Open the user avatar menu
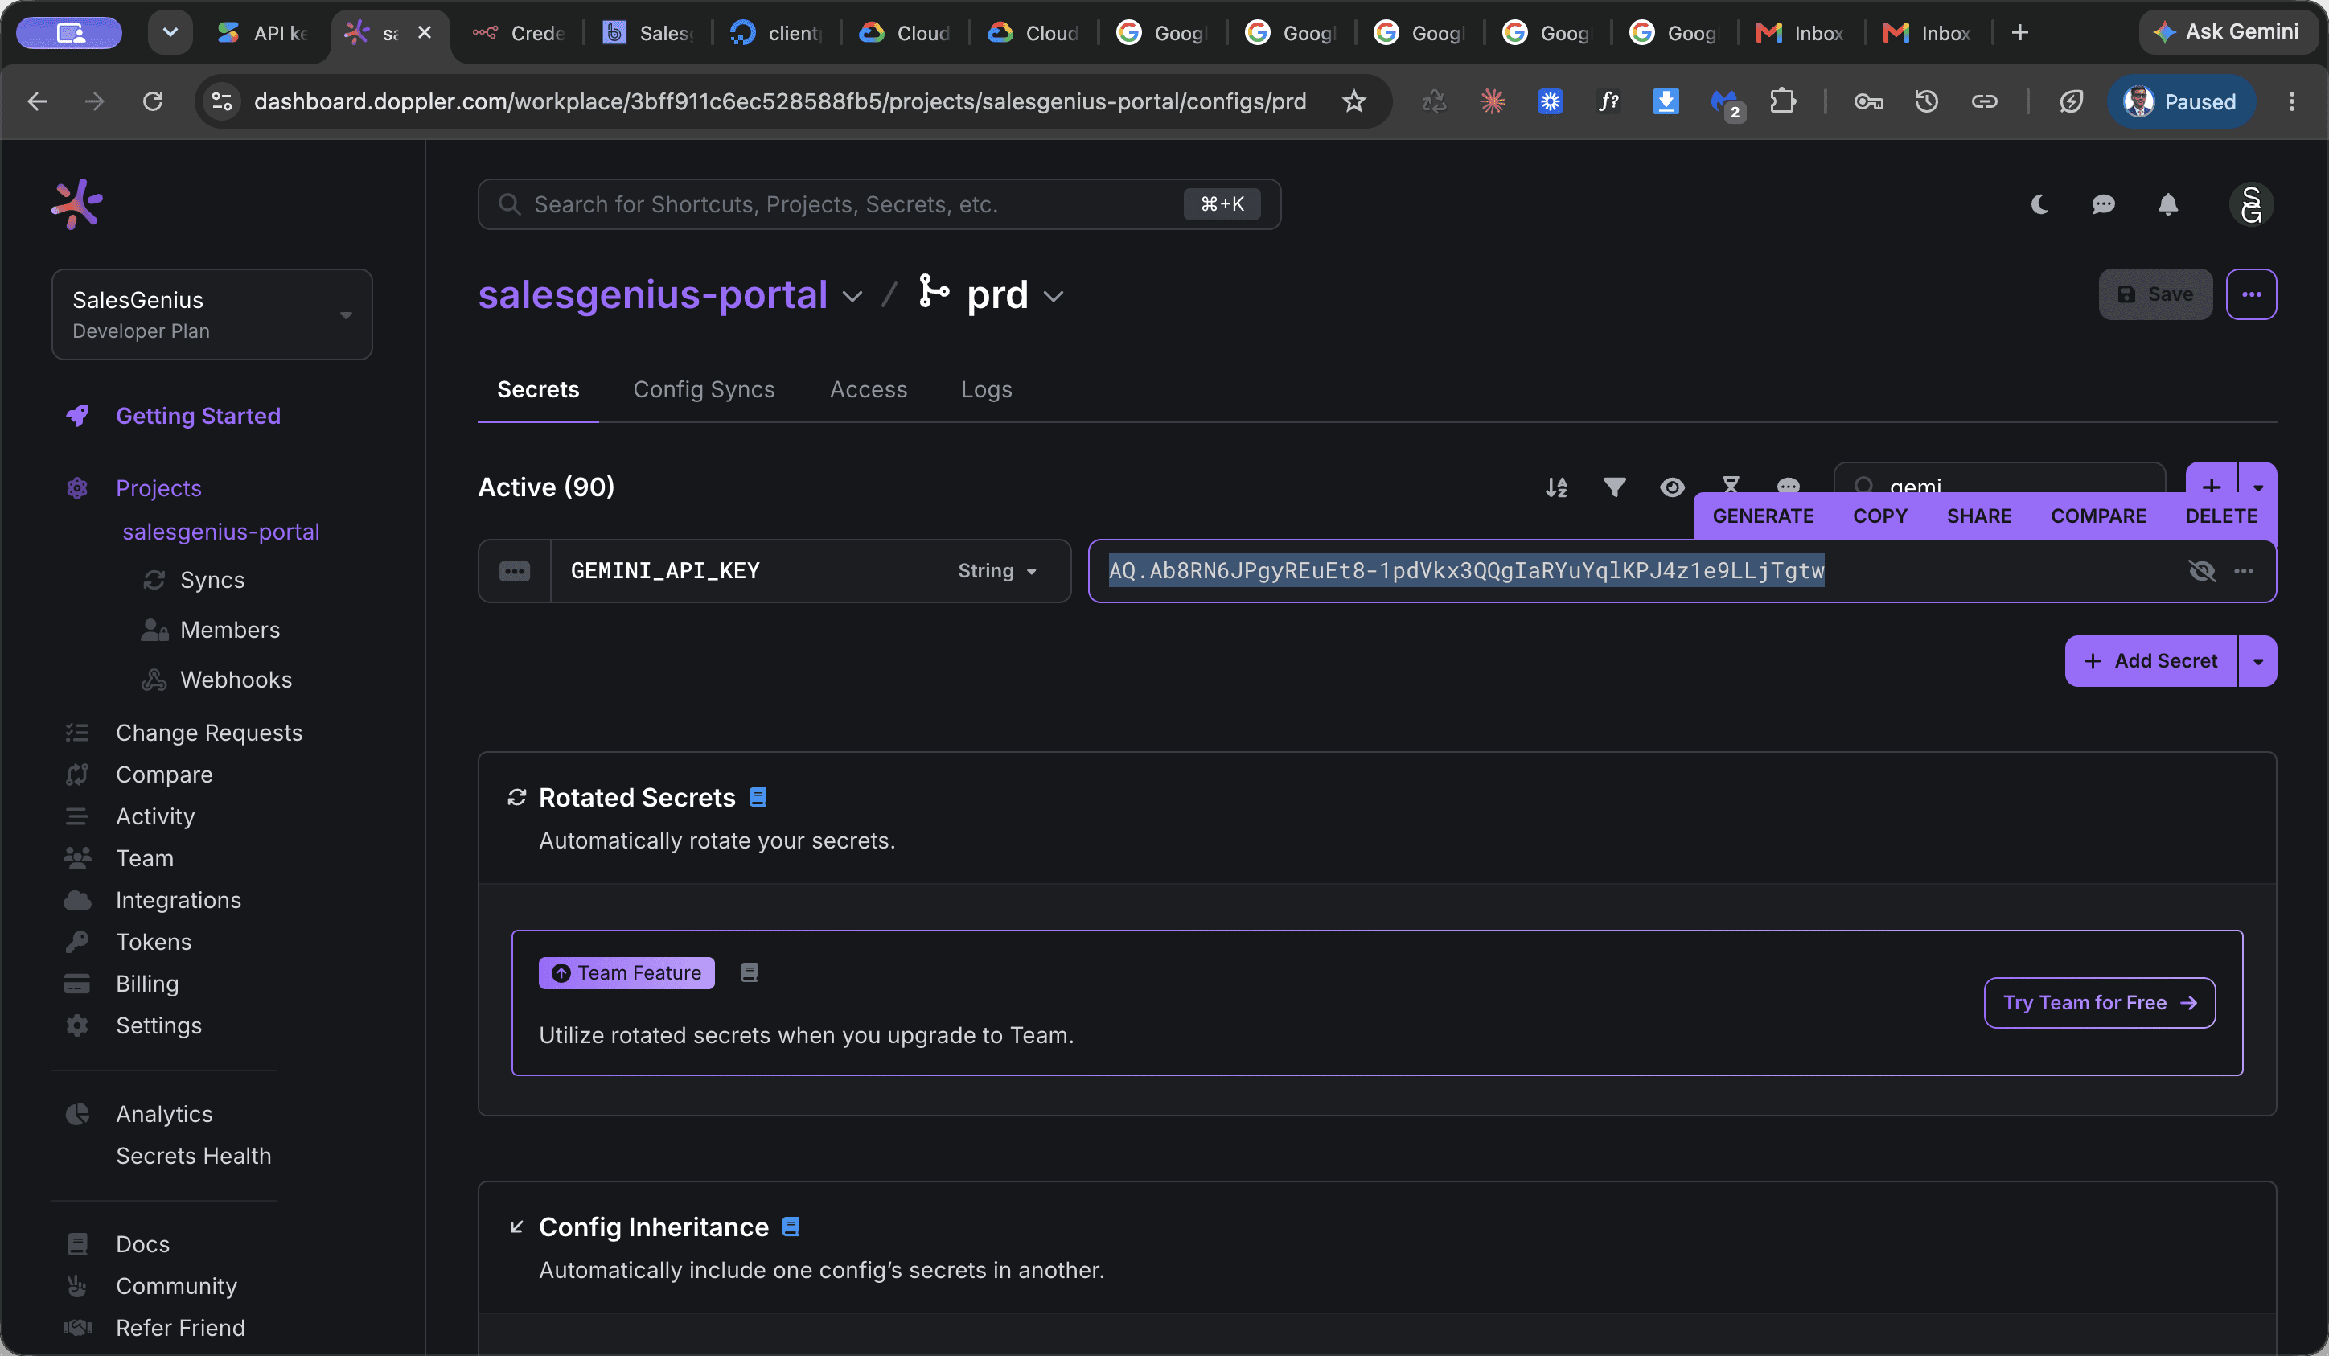This screenshot has width=2329, height=1356. [x=2251, y=204]
